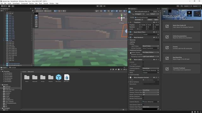Screen dimensions: 202x113
Task: Click the prefab Select button
Action: tap(150, 20)
